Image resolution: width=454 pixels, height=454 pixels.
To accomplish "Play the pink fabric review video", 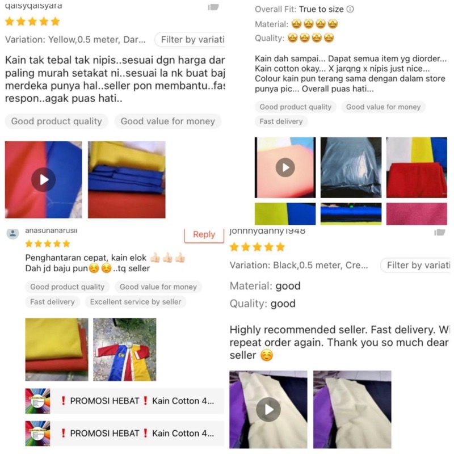I will (x=285, y=167).
